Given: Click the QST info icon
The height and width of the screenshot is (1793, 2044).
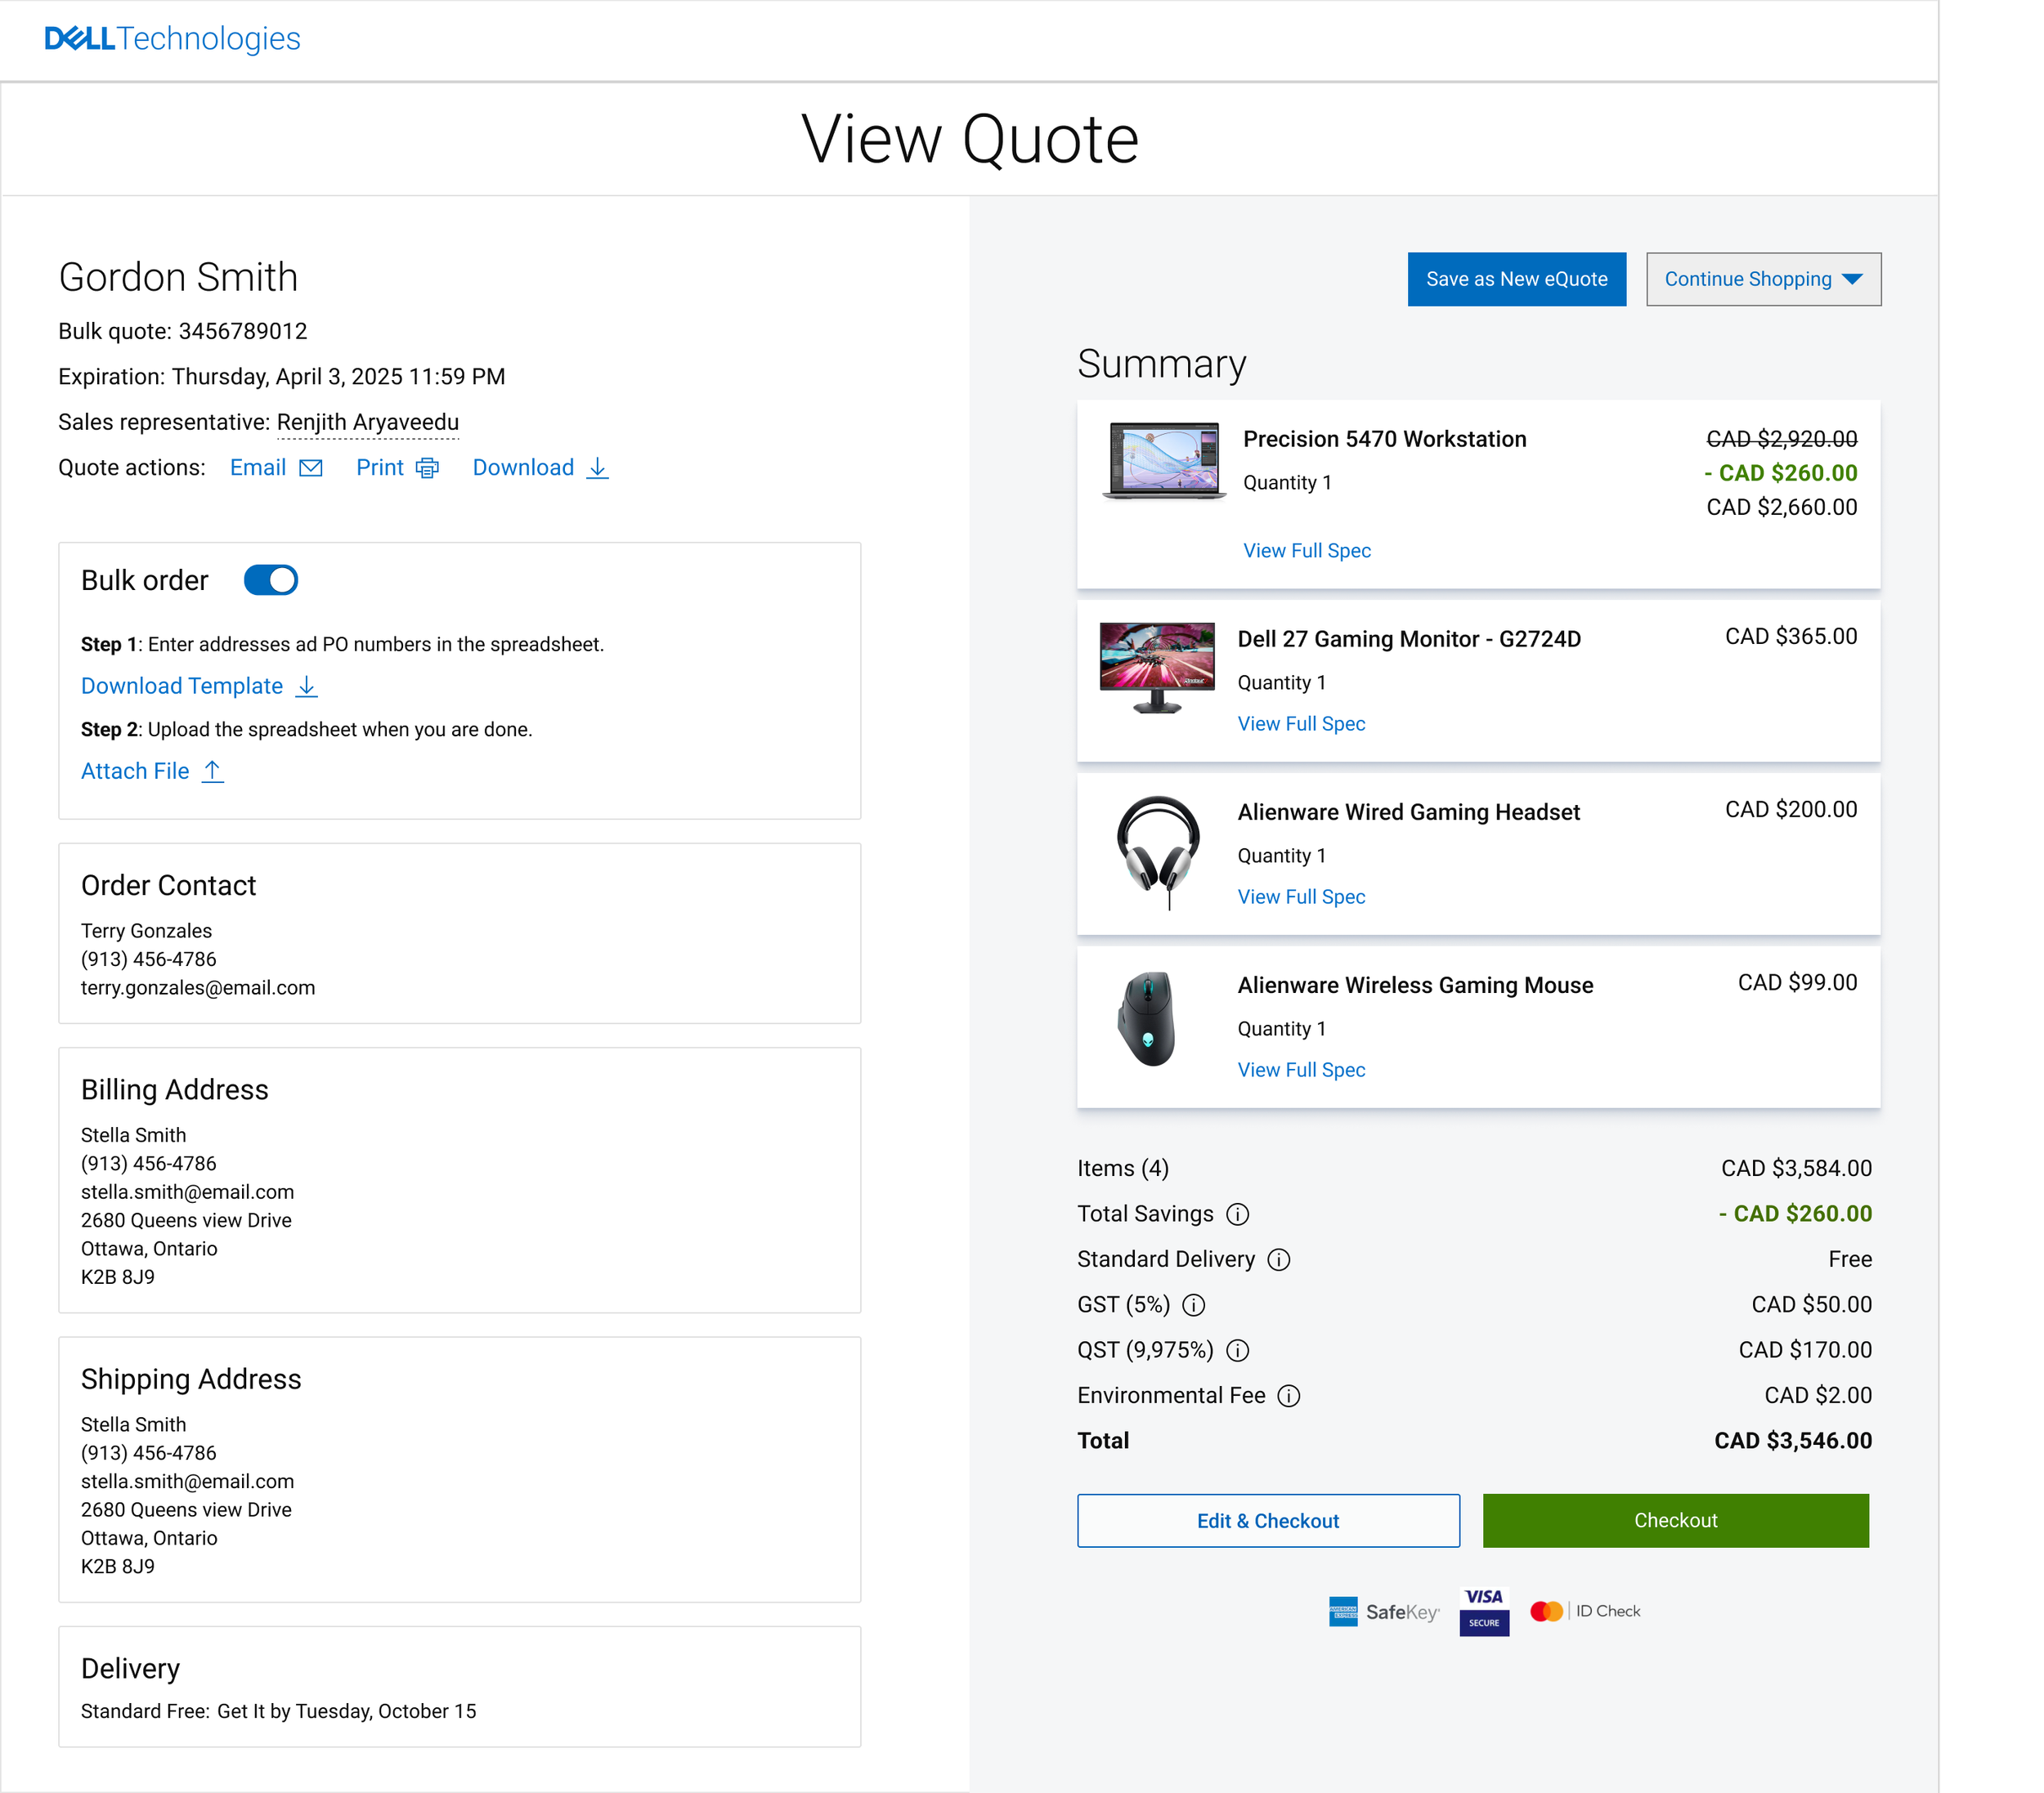Looking at the screenshot, I should click(1237, 1350).
